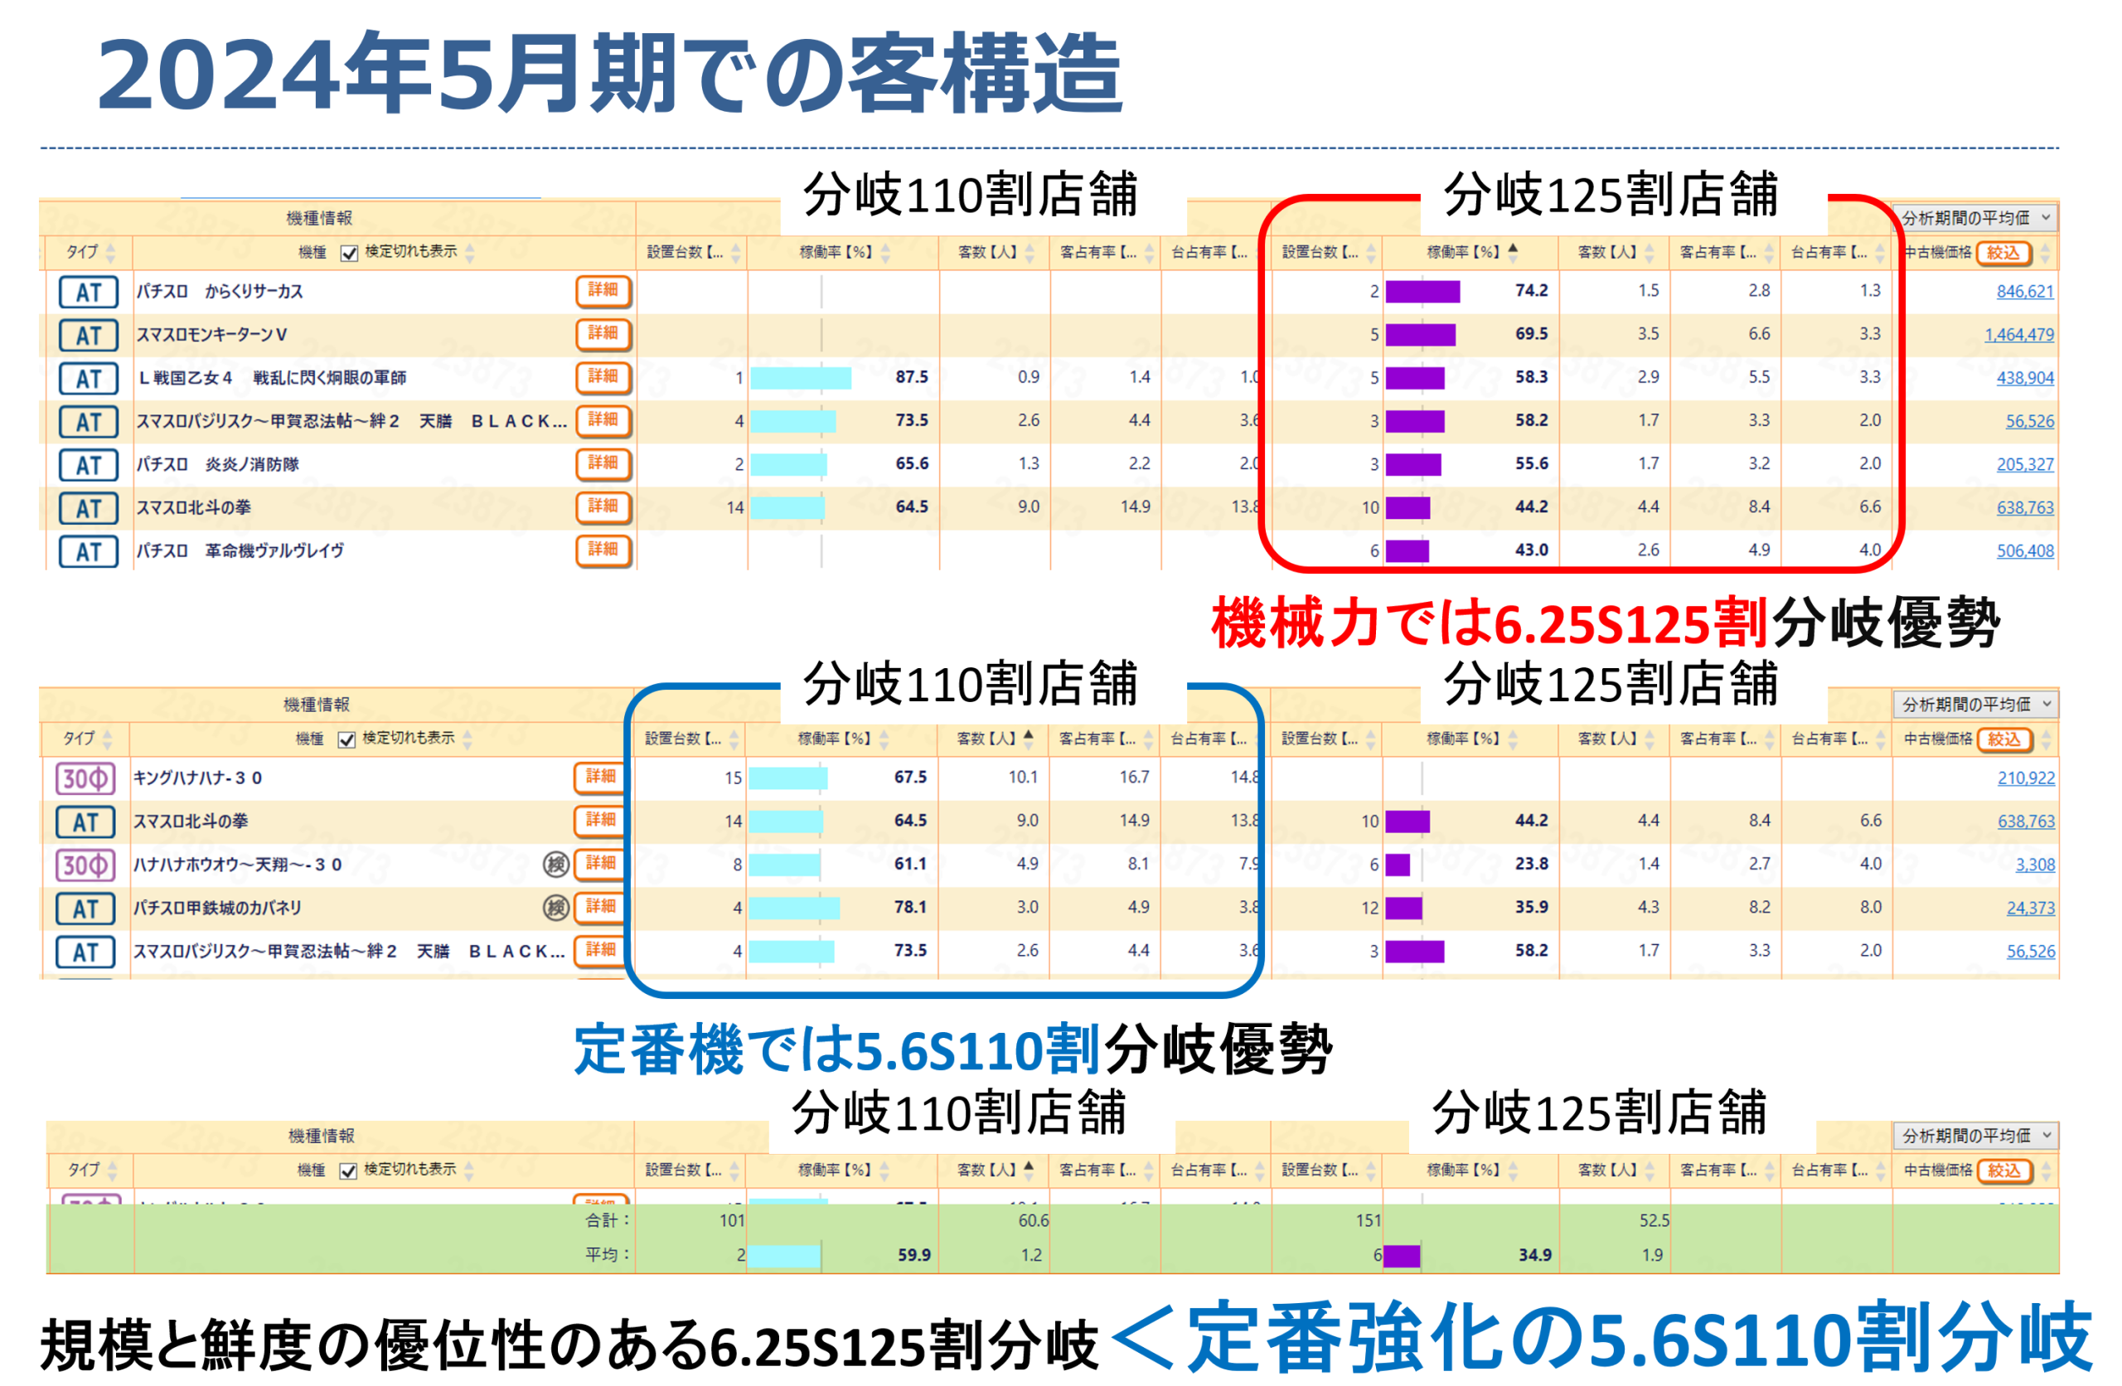Select the 平均 34.9 稼働率 cell
The width and height of the screenshot is (2122, 1386).
[1535, 1256]
